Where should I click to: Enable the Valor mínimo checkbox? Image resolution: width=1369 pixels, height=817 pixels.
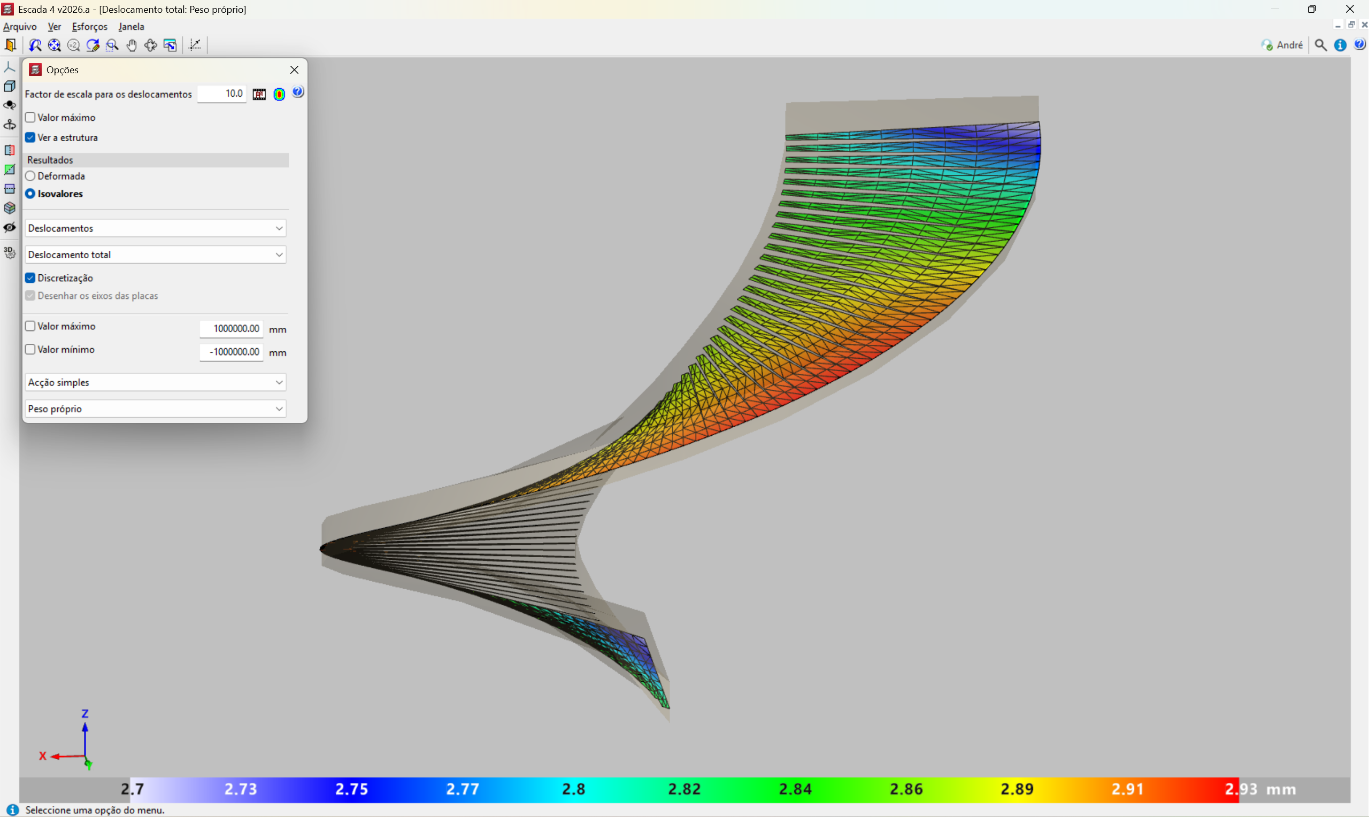coord(30,350)
